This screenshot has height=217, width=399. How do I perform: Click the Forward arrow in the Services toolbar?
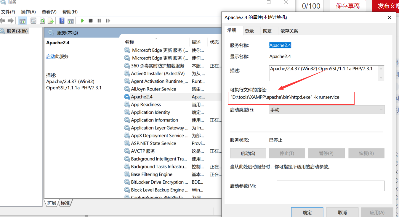(x=11, y=21)
